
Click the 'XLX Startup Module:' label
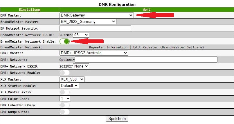(x=19, y=86)
